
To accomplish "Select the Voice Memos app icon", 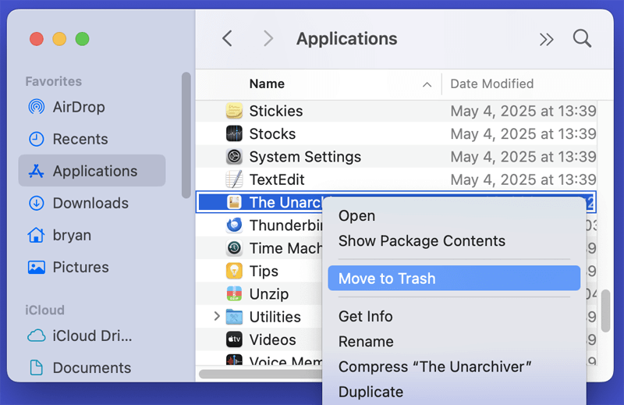I will click(x=234, y=360).
